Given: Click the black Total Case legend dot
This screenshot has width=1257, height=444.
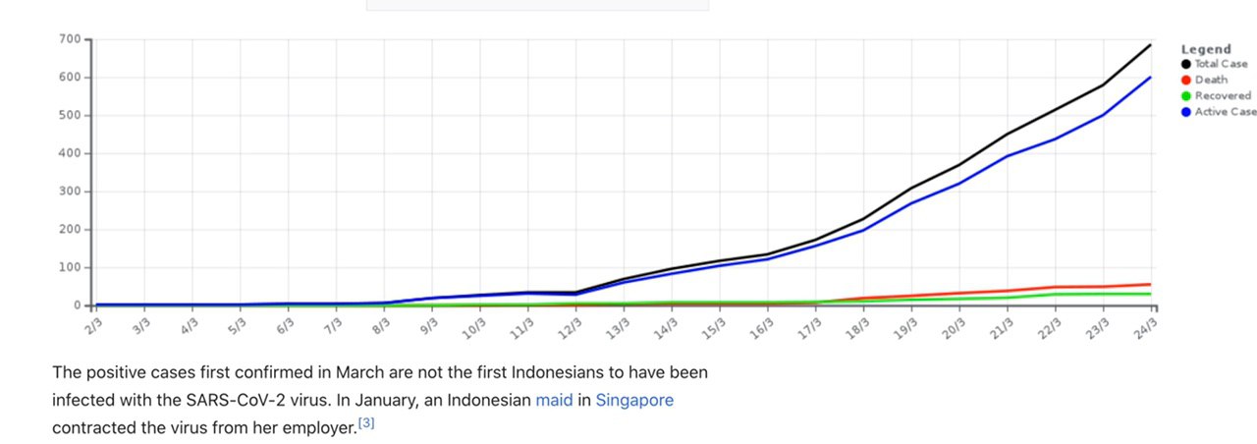Looking at the screenshot, I should (x=1186, y=64).
